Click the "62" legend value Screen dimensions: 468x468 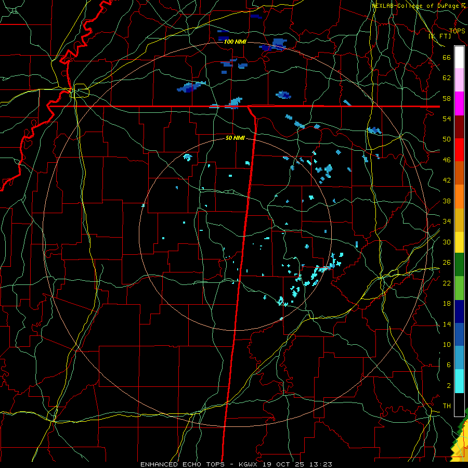coord(447,78)
